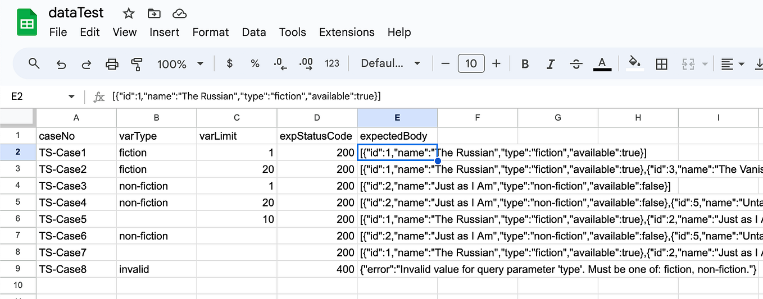The image size is (763, 299).
Task: Open the Data menu
Action: [254, 32]
